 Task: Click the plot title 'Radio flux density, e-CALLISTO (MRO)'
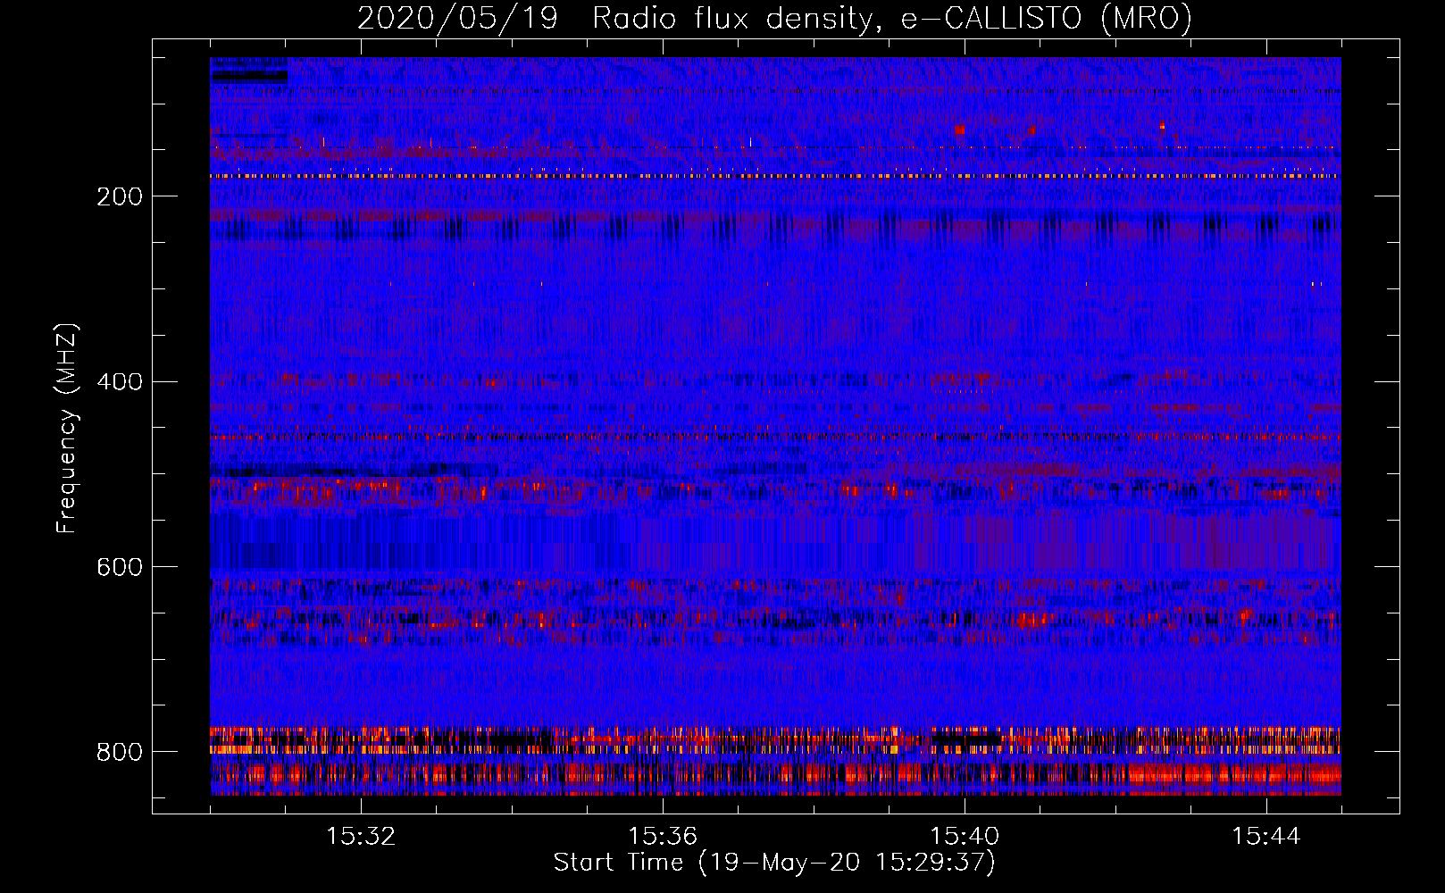click(x=891, y=18)
